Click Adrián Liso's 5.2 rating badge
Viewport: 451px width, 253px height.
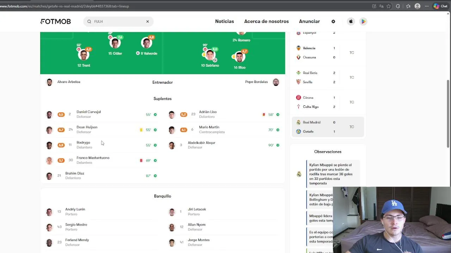[184, 115]
